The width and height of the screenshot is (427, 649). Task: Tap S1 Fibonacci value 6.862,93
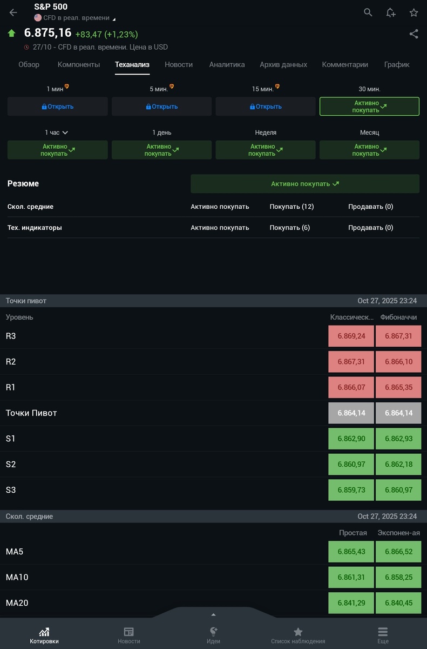[x=398, y=439]
